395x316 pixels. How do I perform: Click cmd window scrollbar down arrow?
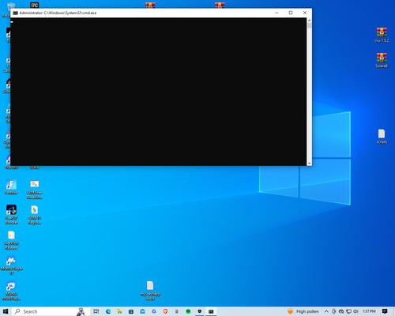tap(309, 164)
